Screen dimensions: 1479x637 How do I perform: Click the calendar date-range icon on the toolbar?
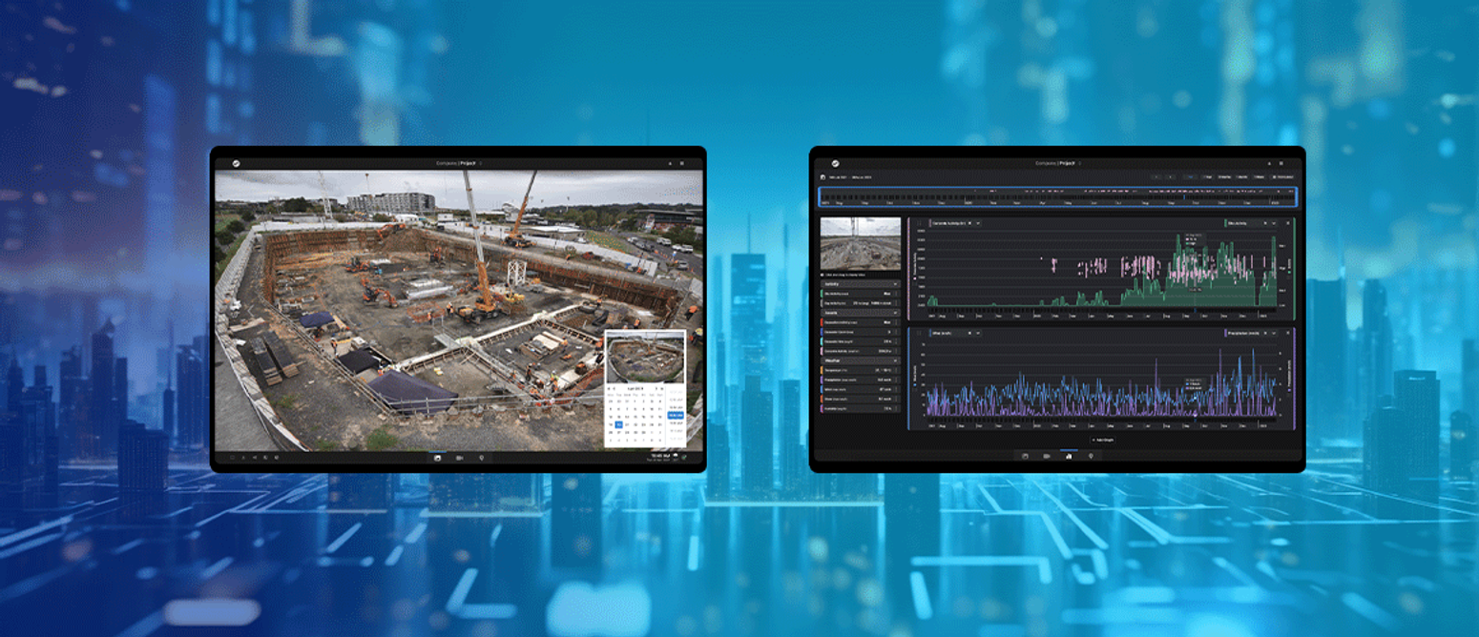[x=823, y=177]
